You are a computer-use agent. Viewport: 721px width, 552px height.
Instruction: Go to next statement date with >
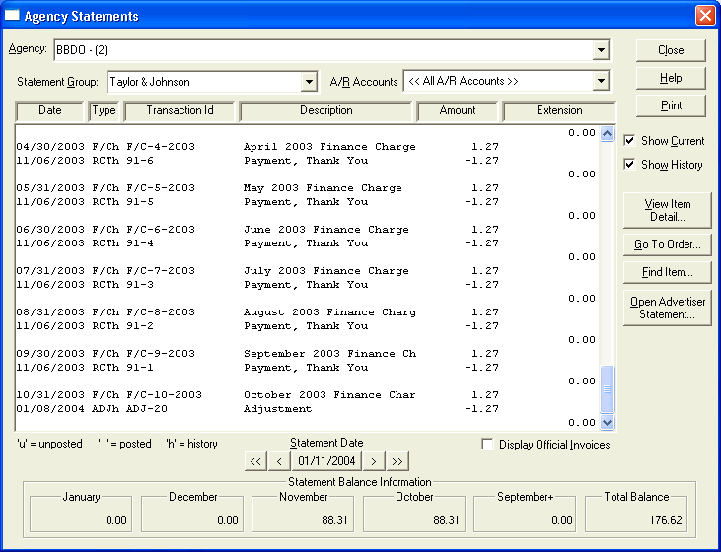coord(374,461)
